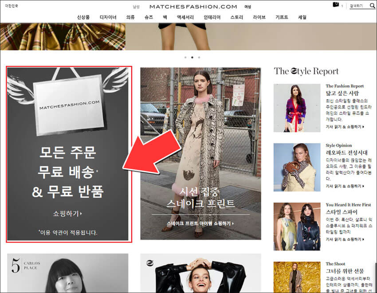Open the 스토리 menu
Screen dimensions: 377x293
coord(236,17)
